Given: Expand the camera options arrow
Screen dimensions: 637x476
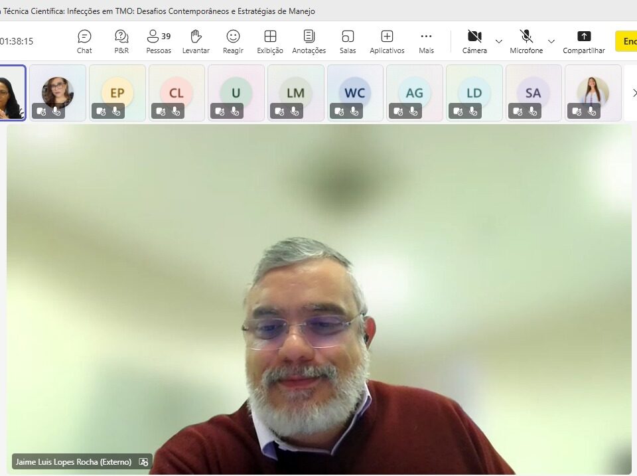Looking at the screenshot, I should [499, 41].
